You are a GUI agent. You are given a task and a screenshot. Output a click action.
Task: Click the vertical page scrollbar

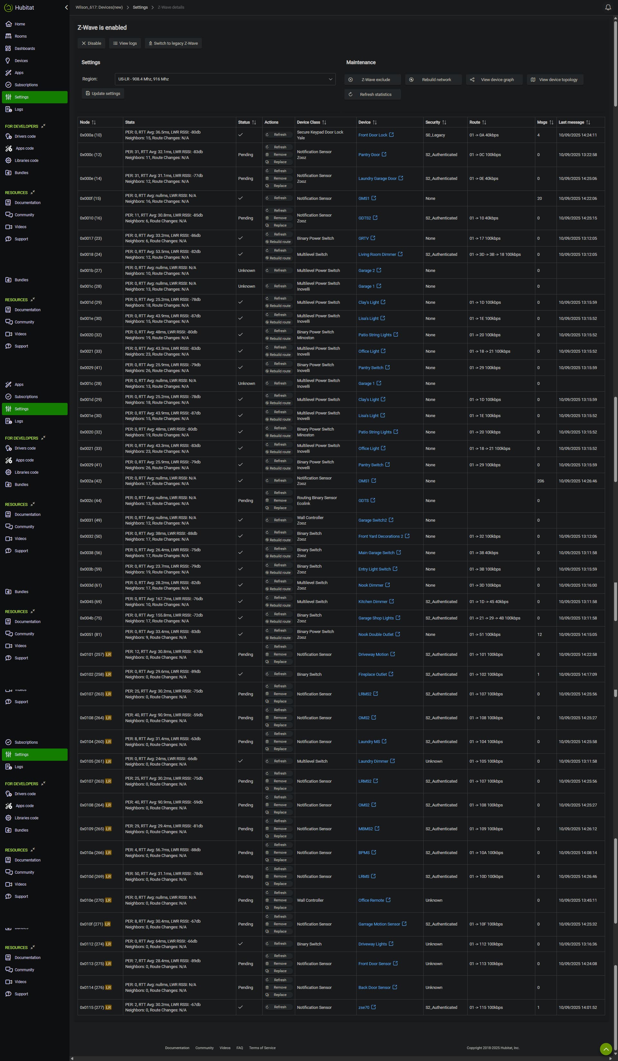click(x=615, y=63)
